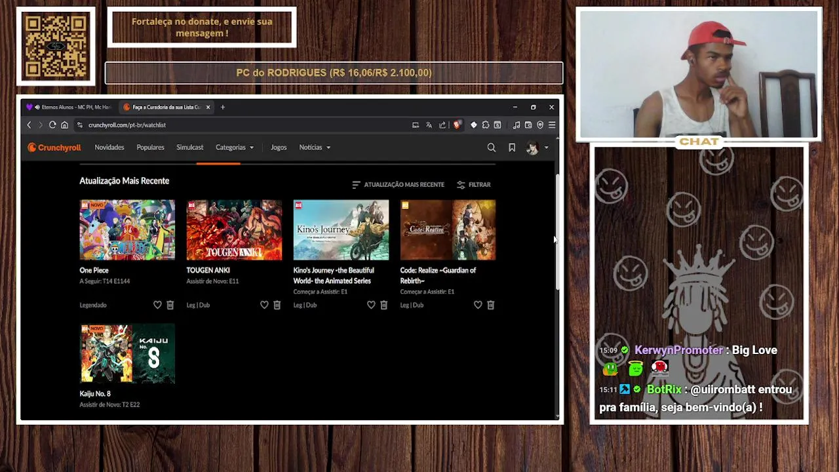Open the browser hamburger menu
839x472 pixels.
tap(552, 125)
